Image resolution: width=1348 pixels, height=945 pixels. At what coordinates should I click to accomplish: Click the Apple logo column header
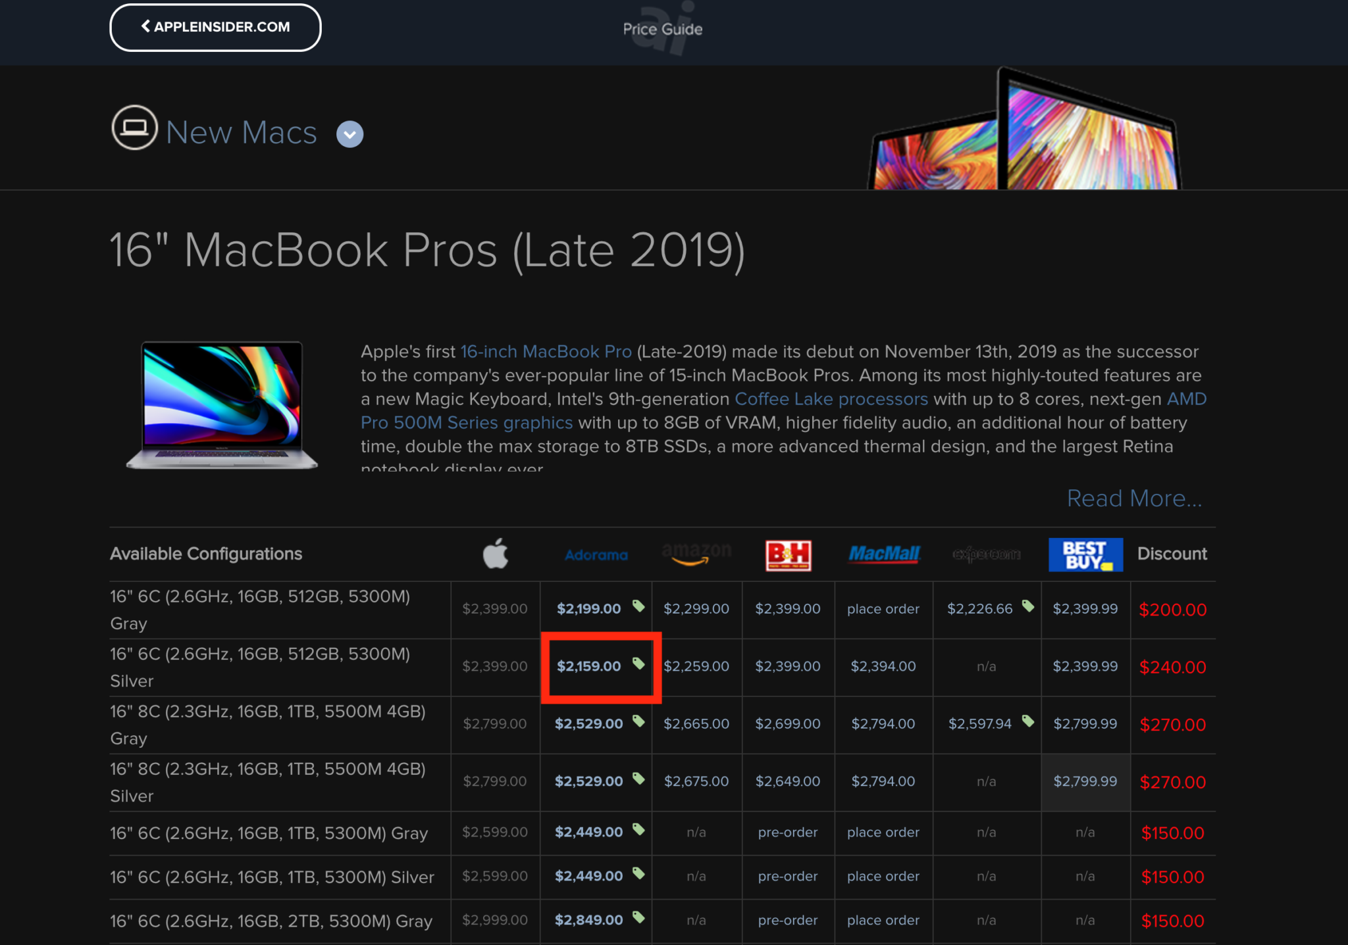pyautogui.click(x=496, y=554)
